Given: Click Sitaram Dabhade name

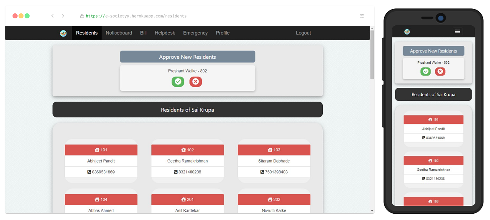Looking at the screenshot, I should [274, 161].
